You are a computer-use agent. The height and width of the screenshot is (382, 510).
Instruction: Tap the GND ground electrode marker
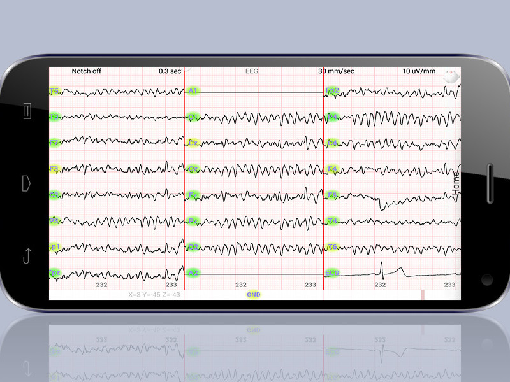coord(254,295)
